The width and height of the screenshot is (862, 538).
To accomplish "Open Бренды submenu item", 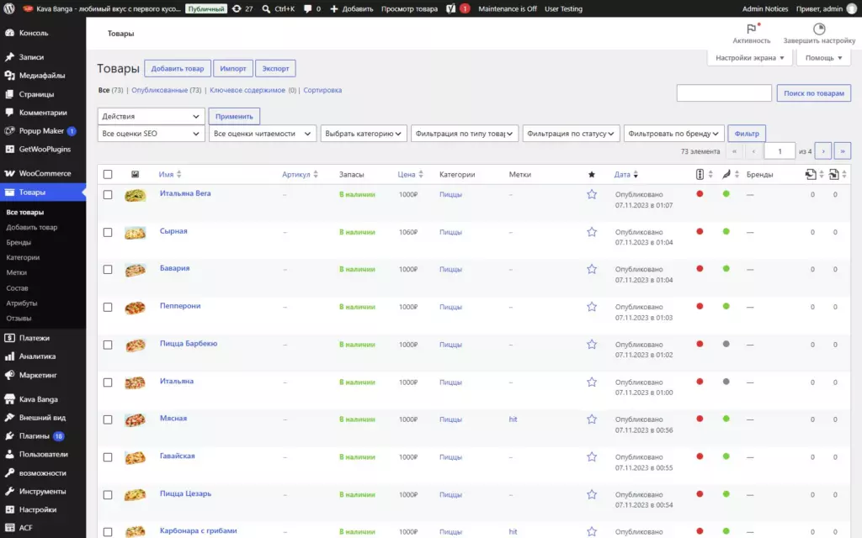I will pyautogui.click(x=19, y=243).
